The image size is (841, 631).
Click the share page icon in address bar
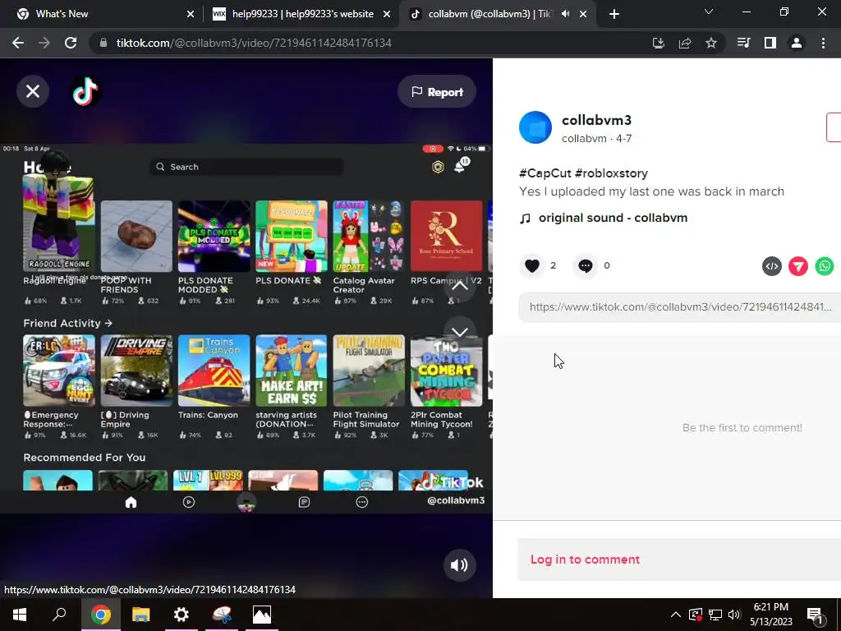[x=685, y=43]
